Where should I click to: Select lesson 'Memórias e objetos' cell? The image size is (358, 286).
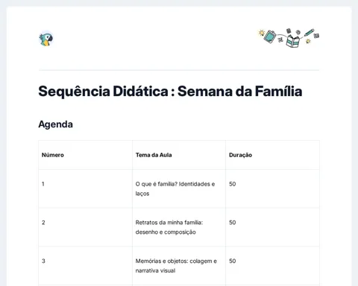pos(176,266)
